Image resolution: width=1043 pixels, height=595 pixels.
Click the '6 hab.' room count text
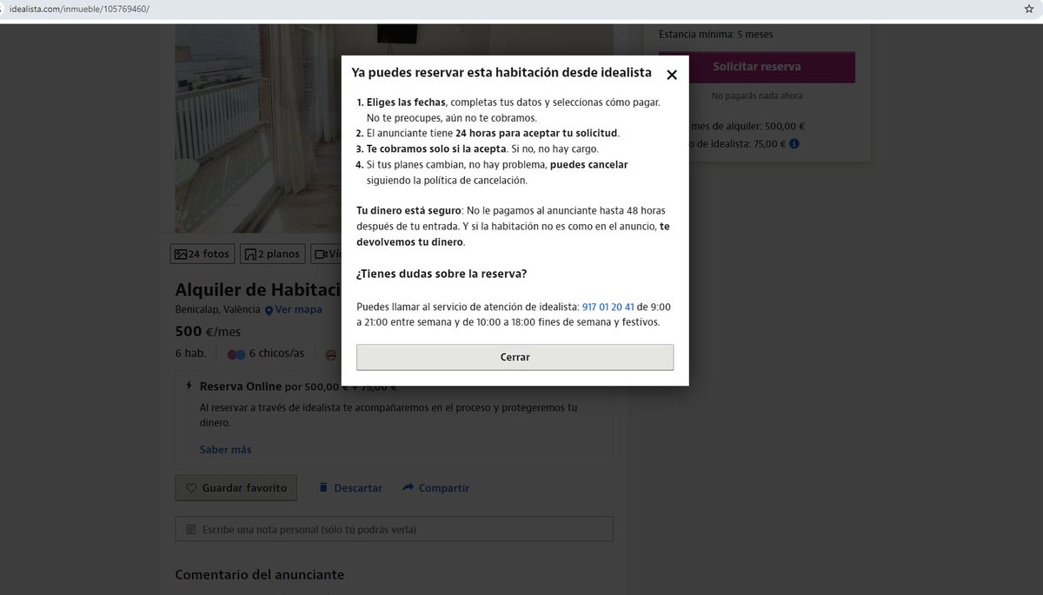(190, 354)
